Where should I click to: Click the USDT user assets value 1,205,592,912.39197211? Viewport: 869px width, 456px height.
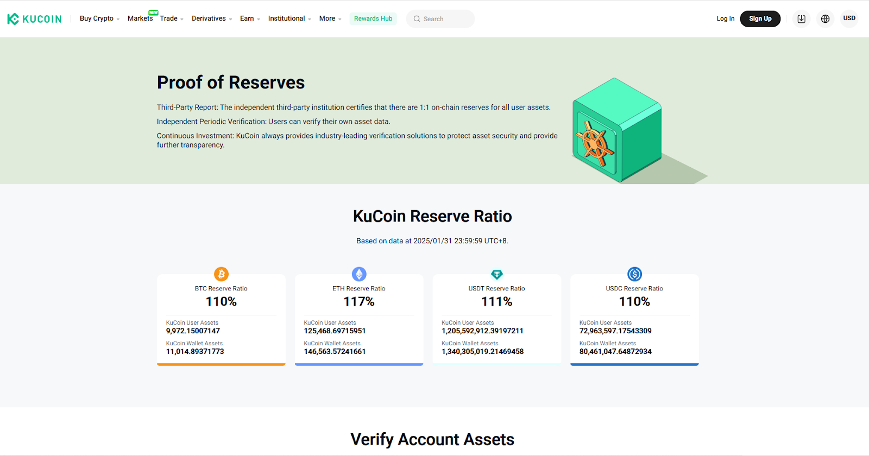482,331
